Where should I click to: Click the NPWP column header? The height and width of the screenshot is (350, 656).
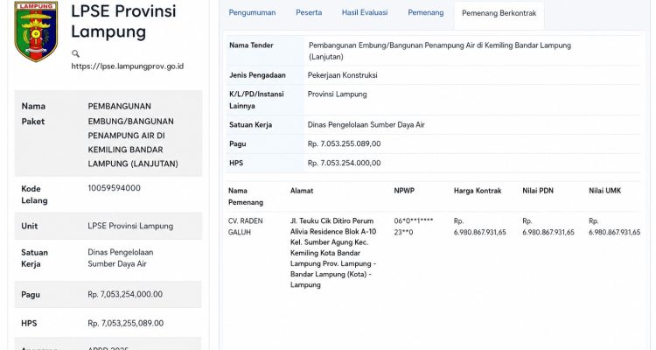[x=404, y=191]
